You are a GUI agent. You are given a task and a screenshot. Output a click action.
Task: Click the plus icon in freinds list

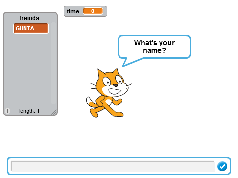(7, 111)
